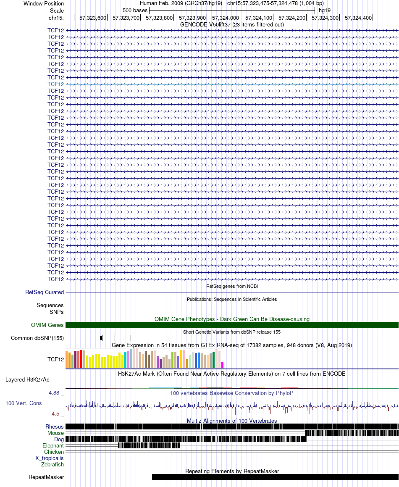
Task: Click the X_tropicalis species label
Action: pyautogui.click(x=50, y=458)
